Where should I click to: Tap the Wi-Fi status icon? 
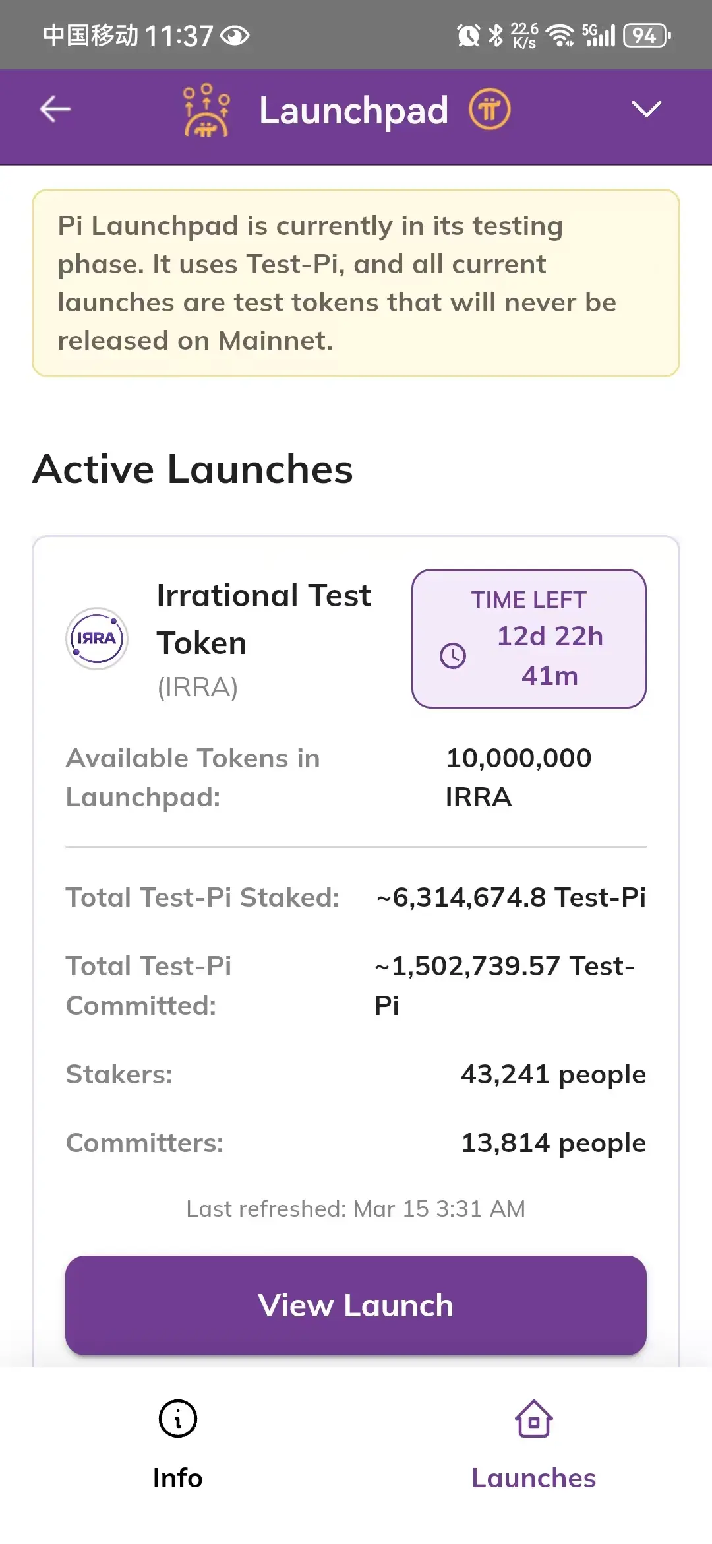(x=560, y=35)
